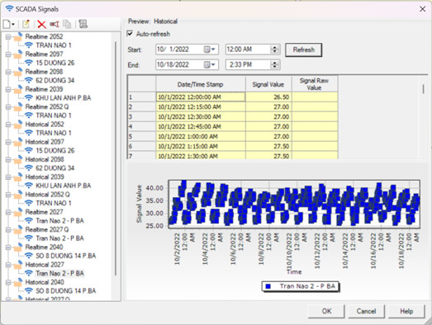Click signal icon beside 62 DUONG 34 under Realtime 2098

[x=29, y=80]
